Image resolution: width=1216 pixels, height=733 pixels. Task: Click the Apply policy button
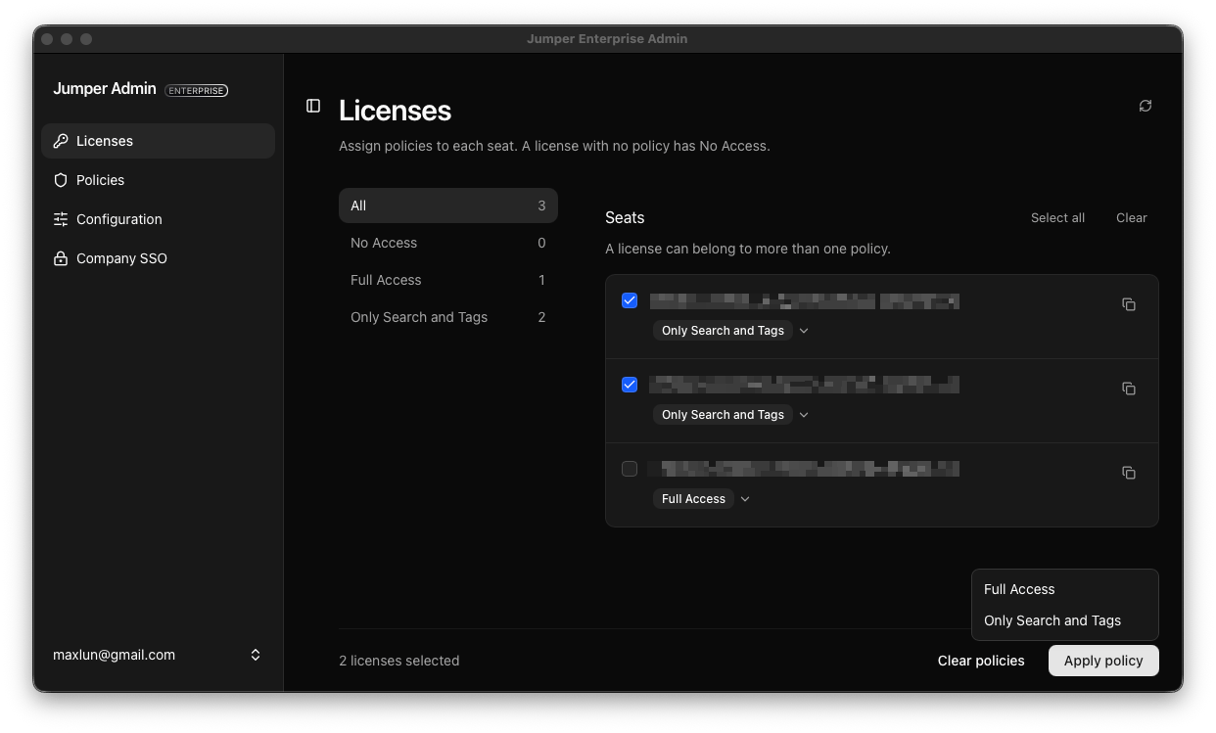(x=1103, y=661)
